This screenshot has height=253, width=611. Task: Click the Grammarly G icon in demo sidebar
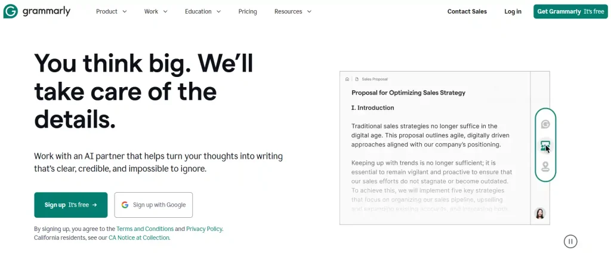(545, 124)
